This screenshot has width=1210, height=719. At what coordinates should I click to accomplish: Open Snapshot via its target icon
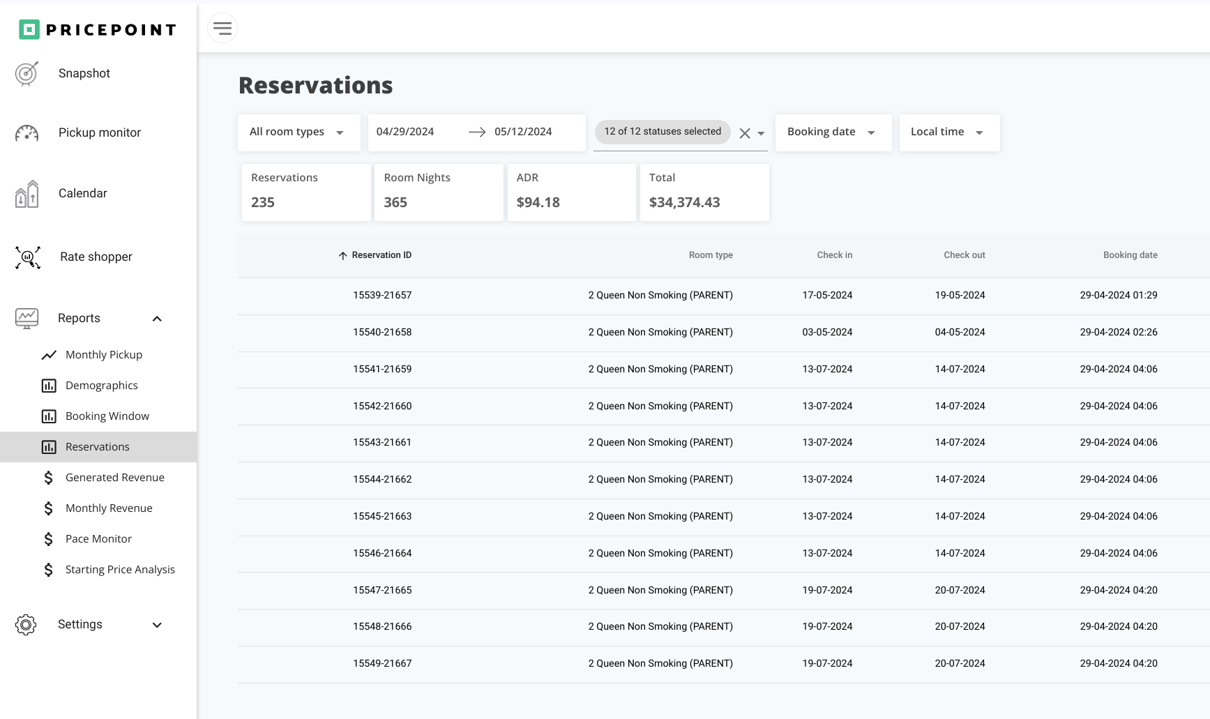point(27,73)
